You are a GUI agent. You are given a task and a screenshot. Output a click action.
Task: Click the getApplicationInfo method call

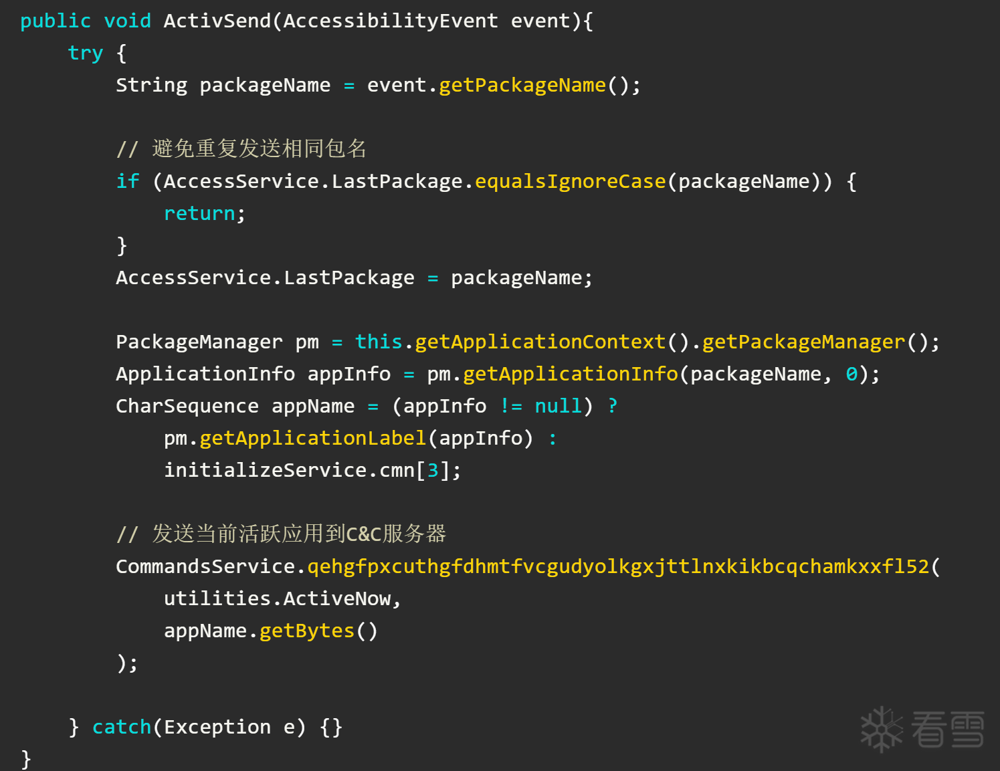571,374
